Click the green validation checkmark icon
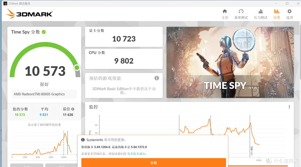This screenshot has height=167, width=301. coord(44,32)
